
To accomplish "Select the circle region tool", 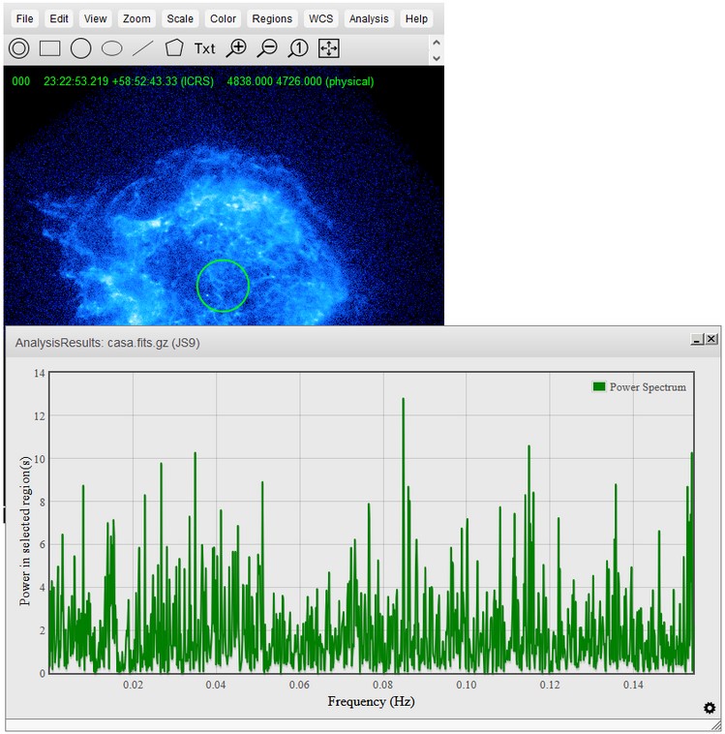I will [80, 48].
